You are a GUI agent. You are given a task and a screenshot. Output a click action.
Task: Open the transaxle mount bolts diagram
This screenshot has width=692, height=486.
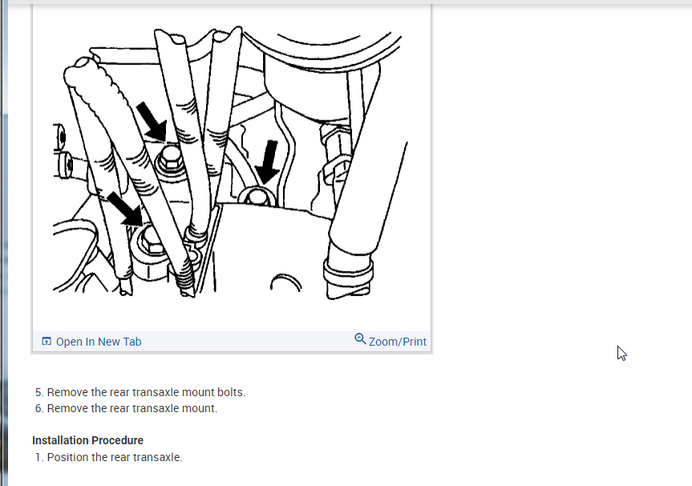pos(230,163)
